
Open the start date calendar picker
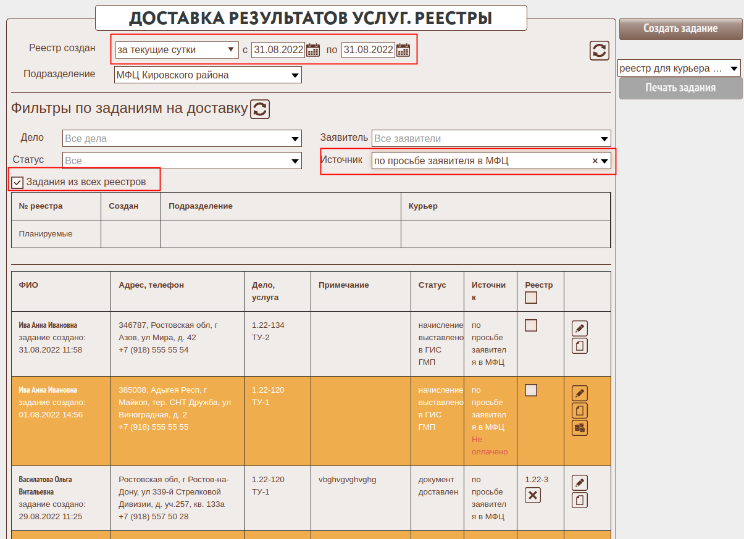click(313, 50)
